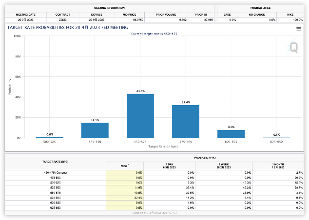309x220 pixels.
Task: Click the MEETING INFORMATION section header
Action: [109, 8]
